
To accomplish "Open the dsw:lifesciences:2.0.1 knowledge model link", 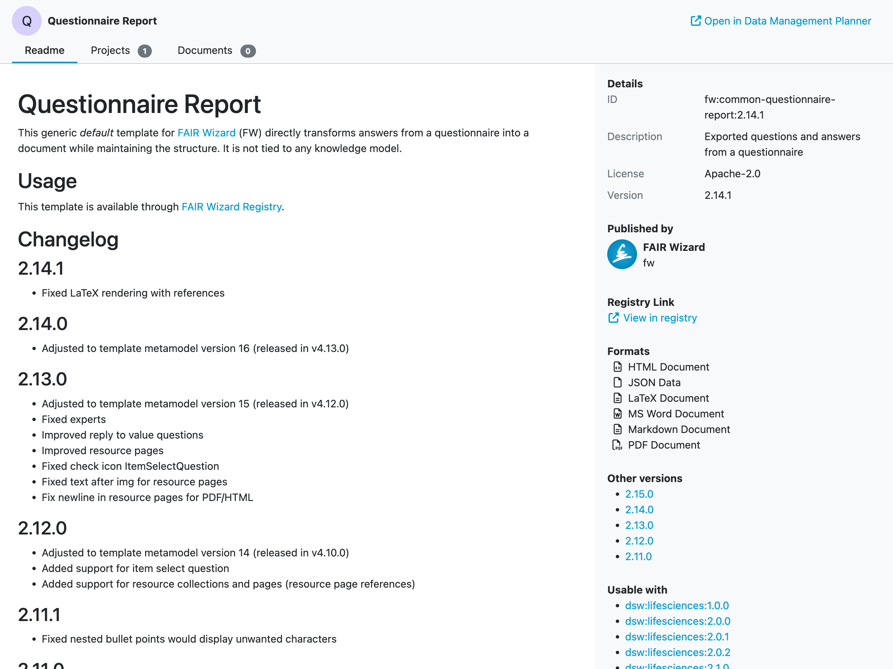I will [x=677, y=637].
